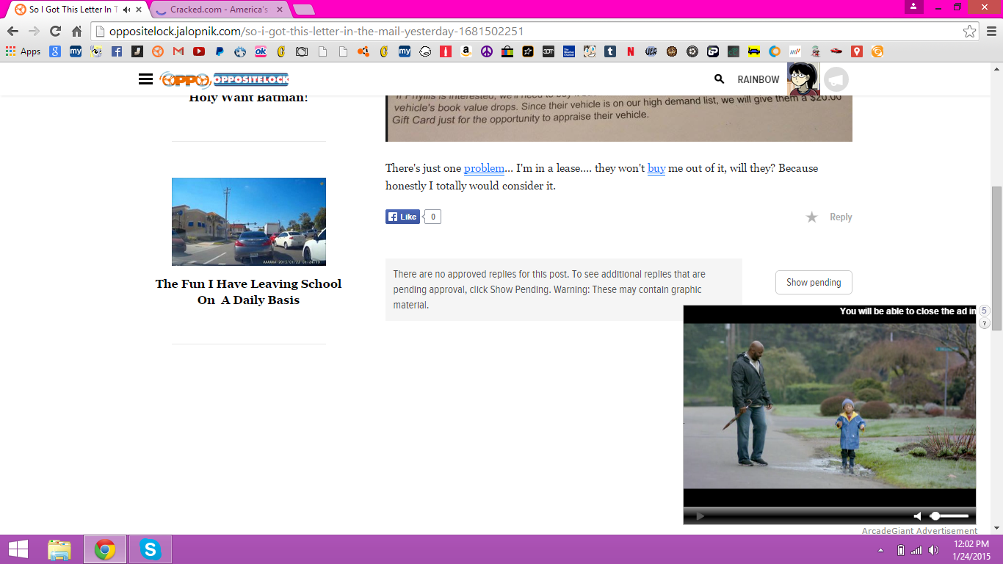This screenshot has height=564, width=1003.
Task: Open the Weather Channel bookmark icon
Action: 569,51
